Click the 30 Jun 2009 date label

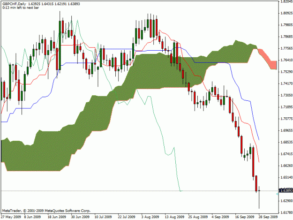click(80, 217)
